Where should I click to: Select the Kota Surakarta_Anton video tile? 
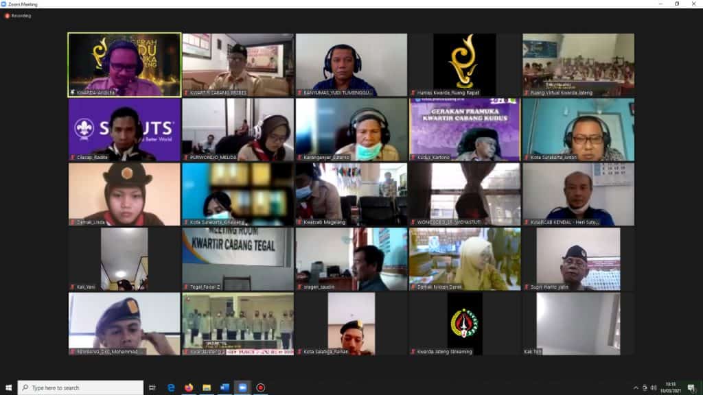click(x=578, y=130)
